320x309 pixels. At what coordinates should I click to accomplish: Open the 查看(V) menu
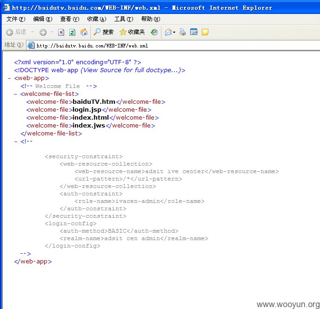[x=70, y=19]
